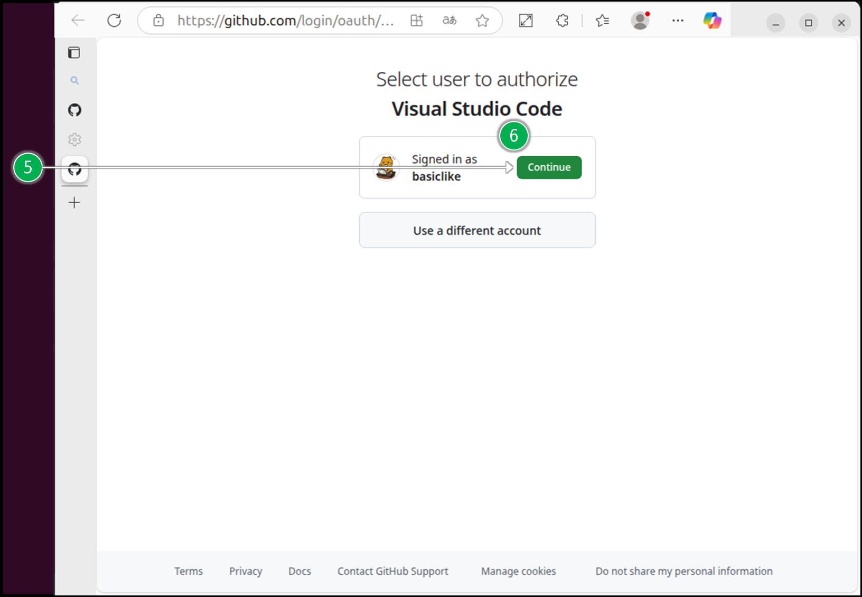Select the active GitHub tab in sidebar
The height and width of the screenshot is (597, 862).
(74, 169)
